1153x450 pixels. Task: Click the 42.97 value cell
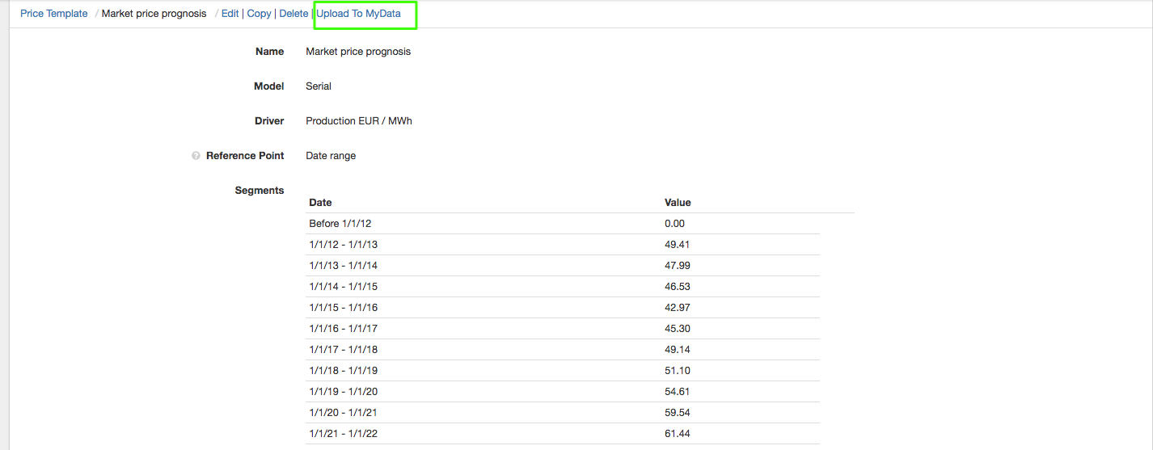(x=677, y=308)
